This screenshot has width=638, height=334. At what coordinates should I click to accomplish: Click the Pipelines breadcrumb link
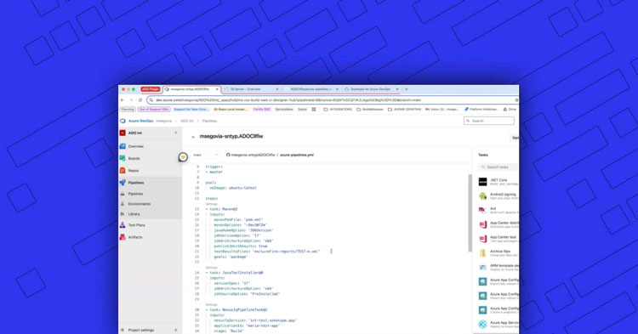tap(209, 121)
